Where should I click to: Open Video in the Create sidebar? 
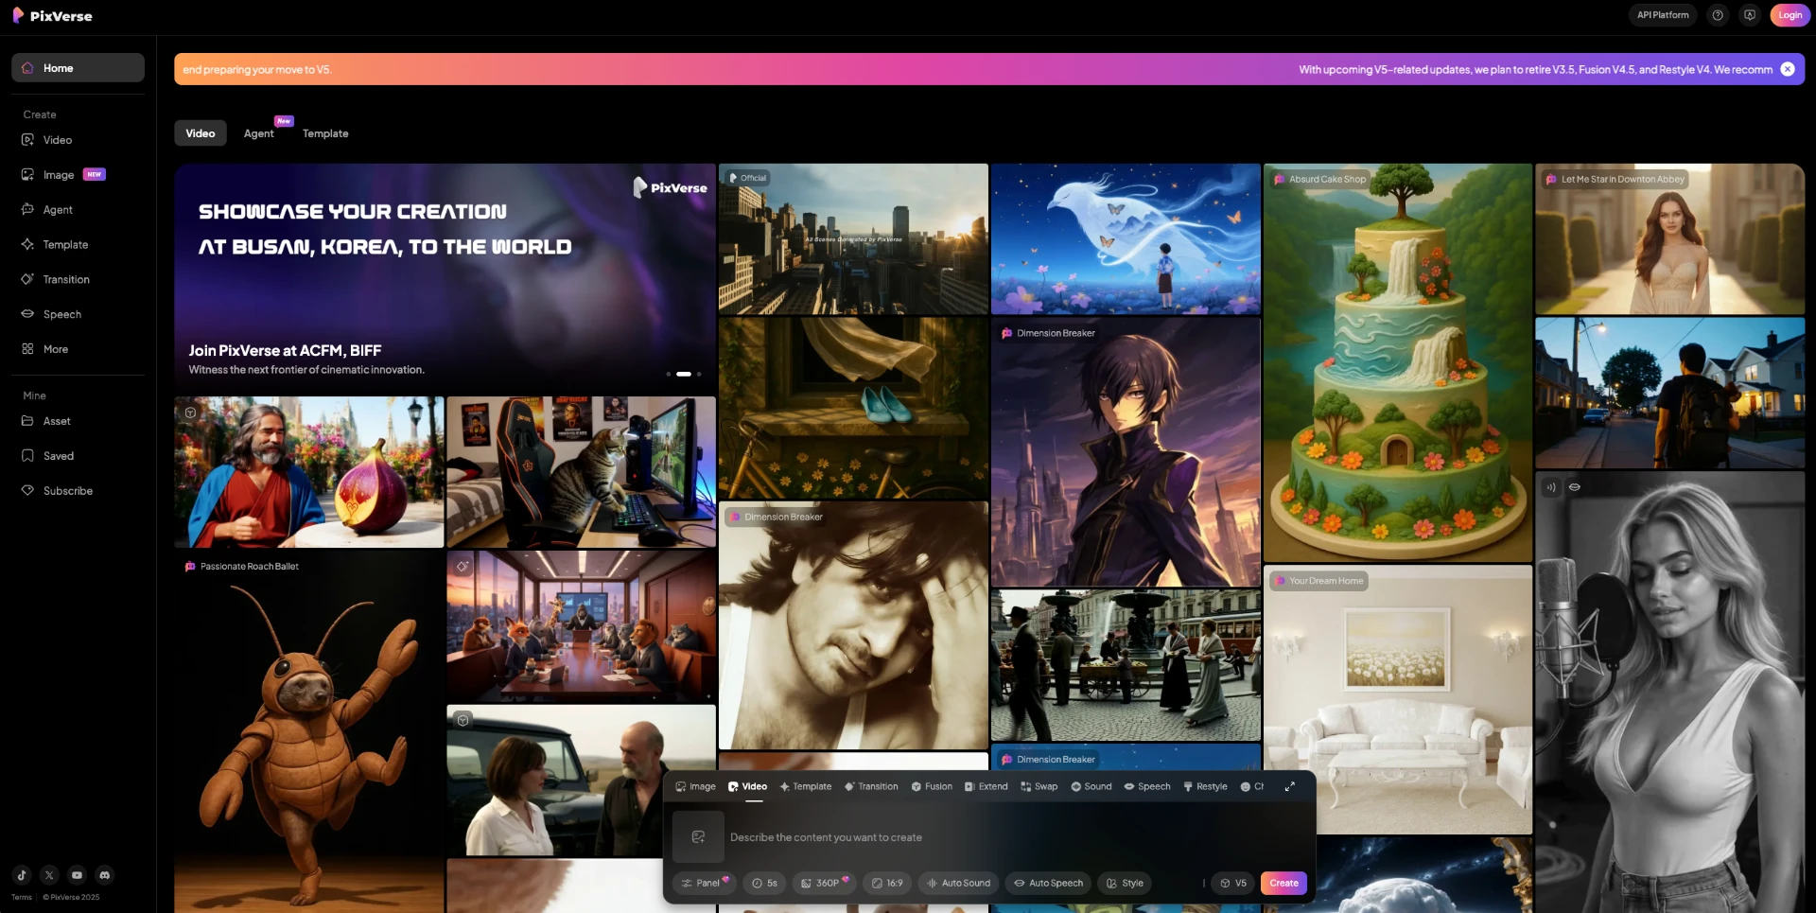pos(78,140)
